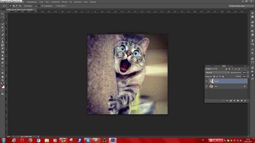Close the open document tab
This screenshot has width=255, height=143.
click(35, 10)
